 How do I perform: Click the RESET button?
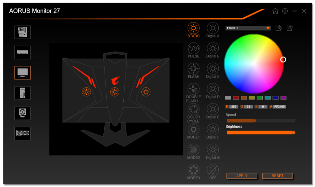[277, 176]
